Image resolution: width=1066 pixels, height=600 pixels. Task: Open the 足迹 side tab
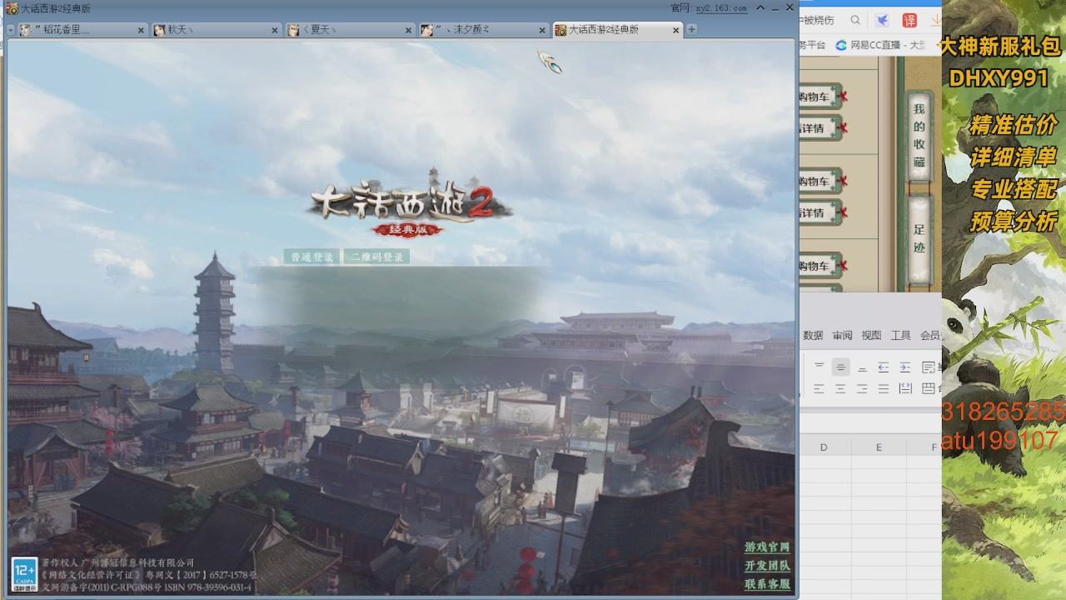click(919, 239)
